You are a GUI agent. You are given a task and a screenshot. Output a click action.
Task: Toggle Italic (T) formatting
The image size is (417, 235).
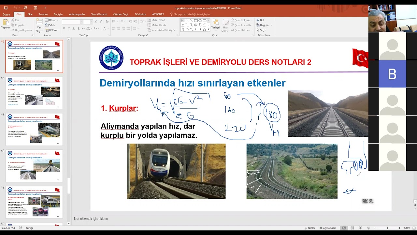69,28
